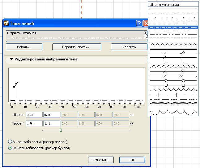Viewport: 200px width, 168px height.
Task: Choose the line type with plus crosses
Action: coord(173,95)
